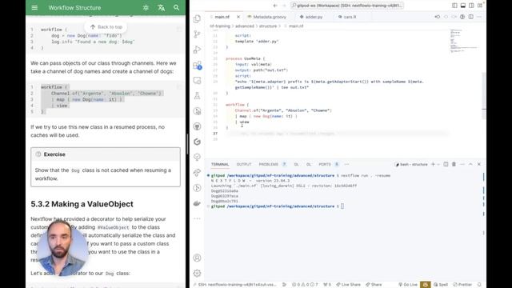Viewport: 512px width, 288px height.
Task: Click the ports forwarded status item
Action: [x=327, y=285]
